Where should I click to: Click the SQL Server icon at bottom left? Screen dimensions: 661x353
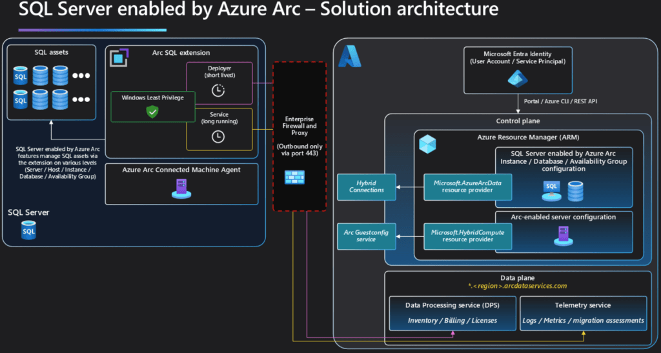28,230
